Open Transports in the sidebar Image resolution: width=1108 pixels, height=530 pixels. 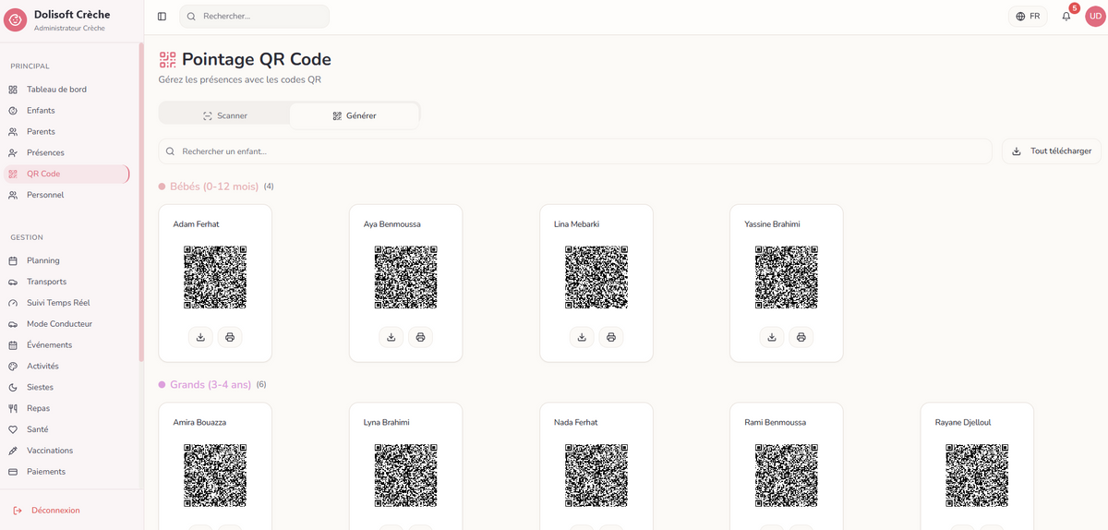(x=66, y=282)
